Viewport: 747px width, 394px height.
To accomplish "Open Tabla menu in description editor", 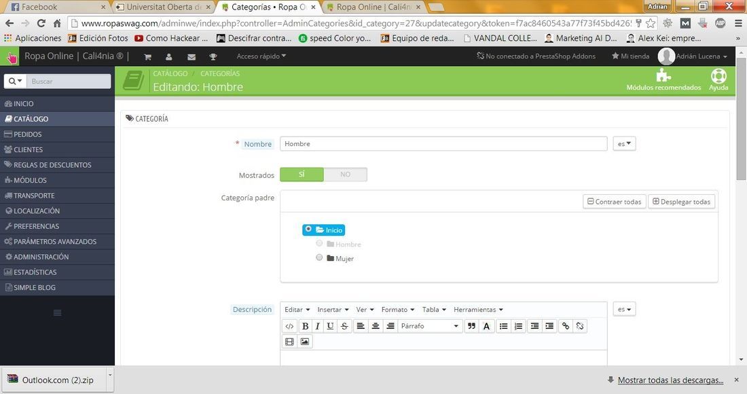I will click(434, 310).
